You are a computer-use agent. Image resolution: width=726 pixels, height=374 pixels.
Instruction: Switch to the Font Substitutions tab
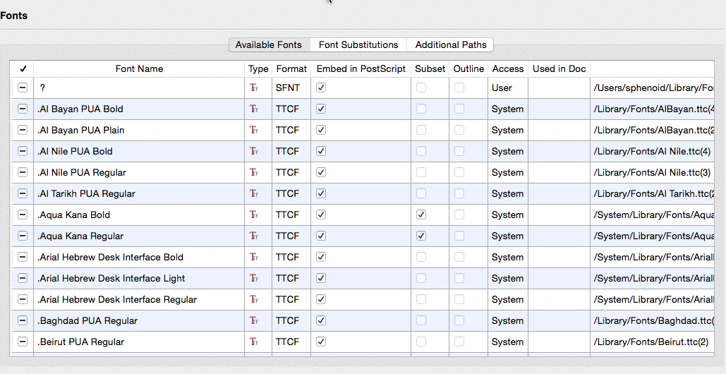(358, 44)
